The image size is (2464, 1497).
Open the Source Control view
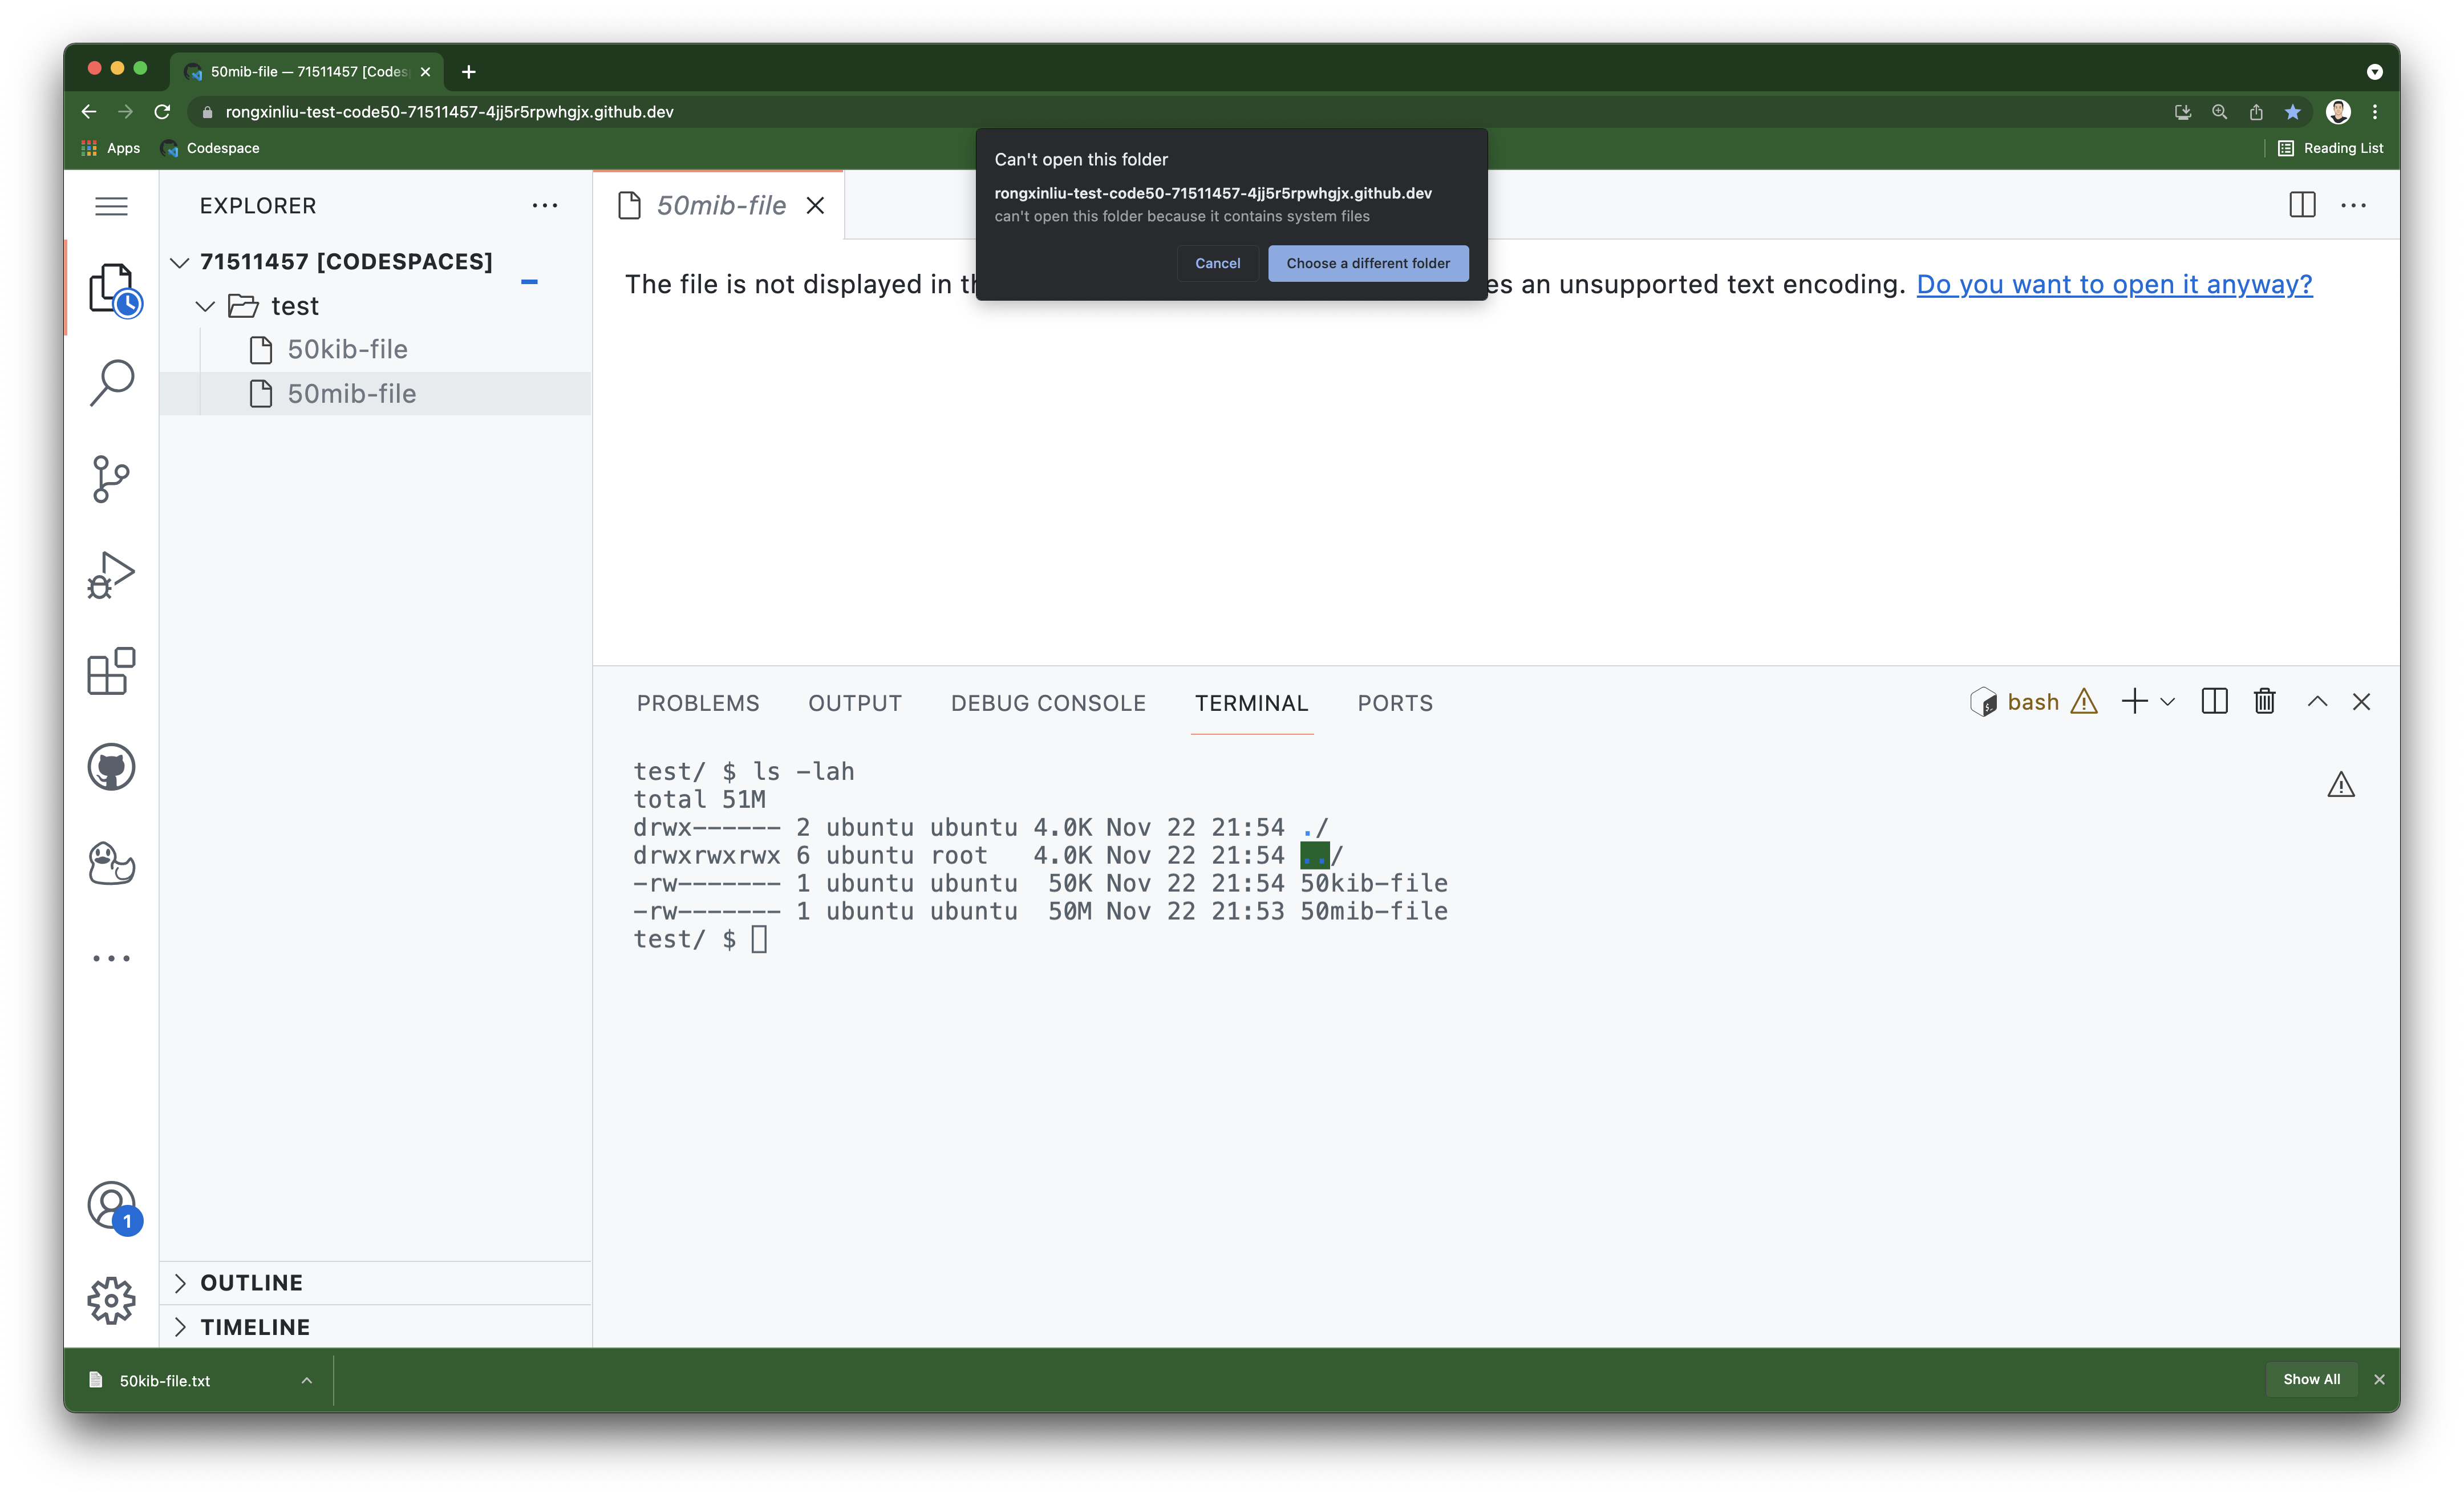point(111,479)
